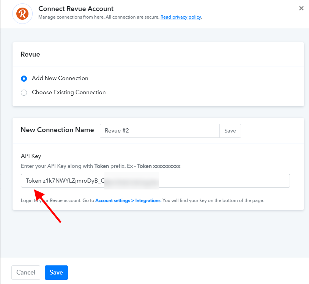The image size is (309, 284).
Task: Close the Connect Revue Account dialog
Action: 301,8
